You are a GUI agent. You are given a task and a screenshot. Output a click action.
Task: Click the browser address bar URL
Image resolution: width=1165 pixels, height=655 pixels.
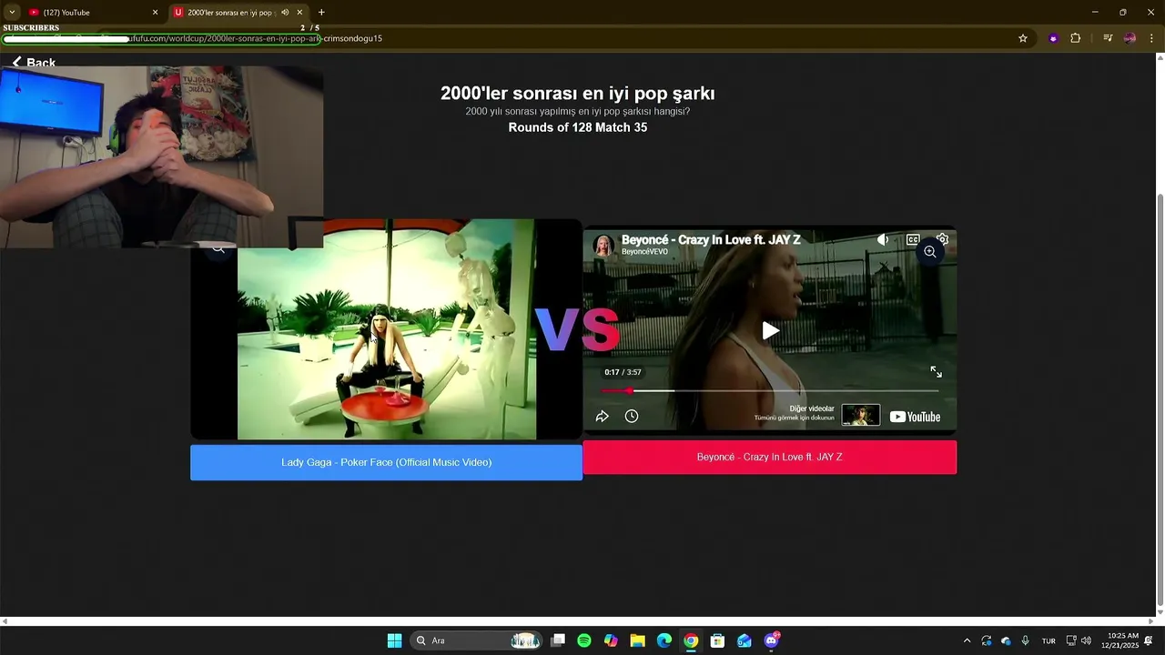(255, 38)
